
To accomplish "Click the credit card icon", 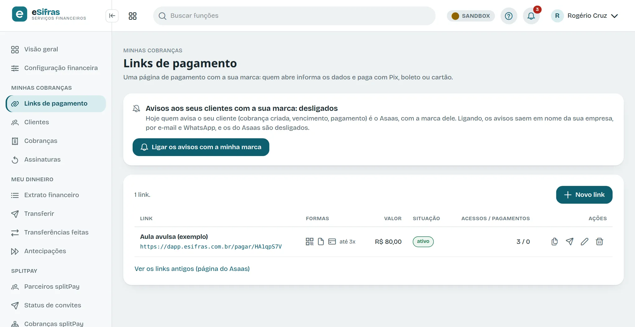I will pyautogui.click(x=332, y=242).
